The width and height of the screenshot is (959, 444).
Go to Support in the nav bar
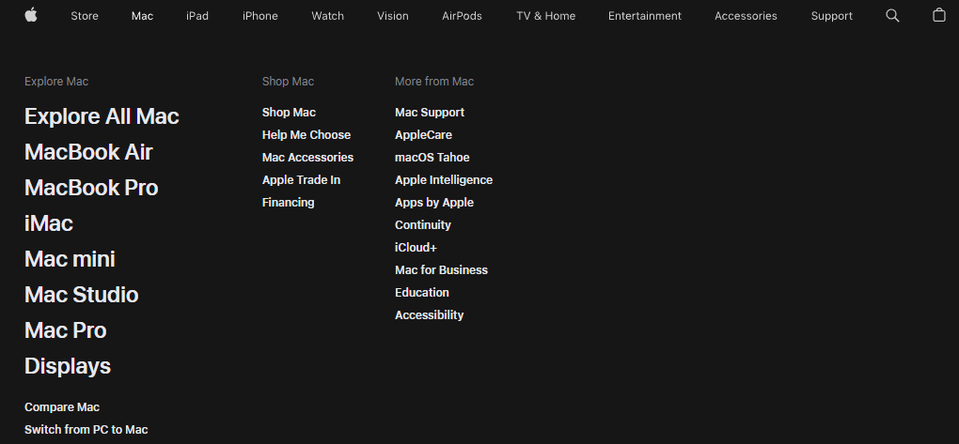(831, 16)
